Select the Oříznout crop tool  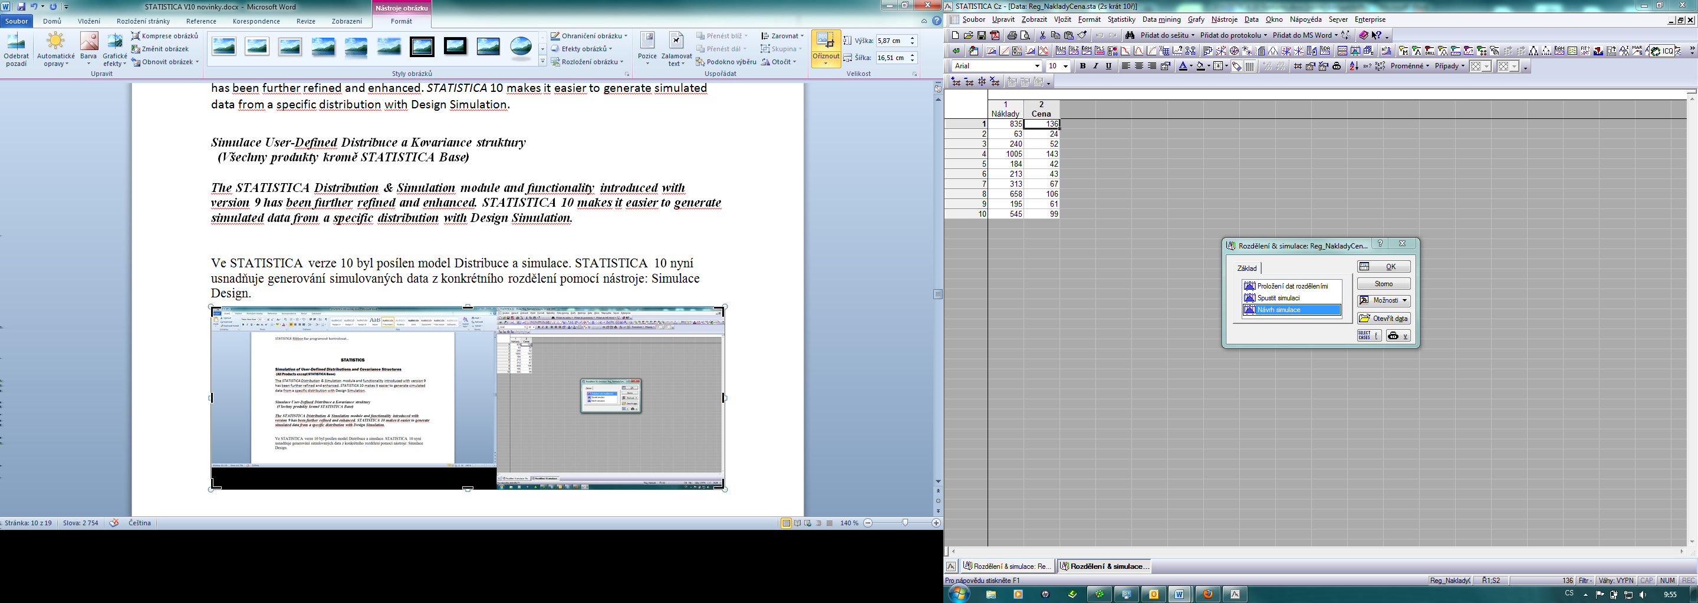click(826, 49)
